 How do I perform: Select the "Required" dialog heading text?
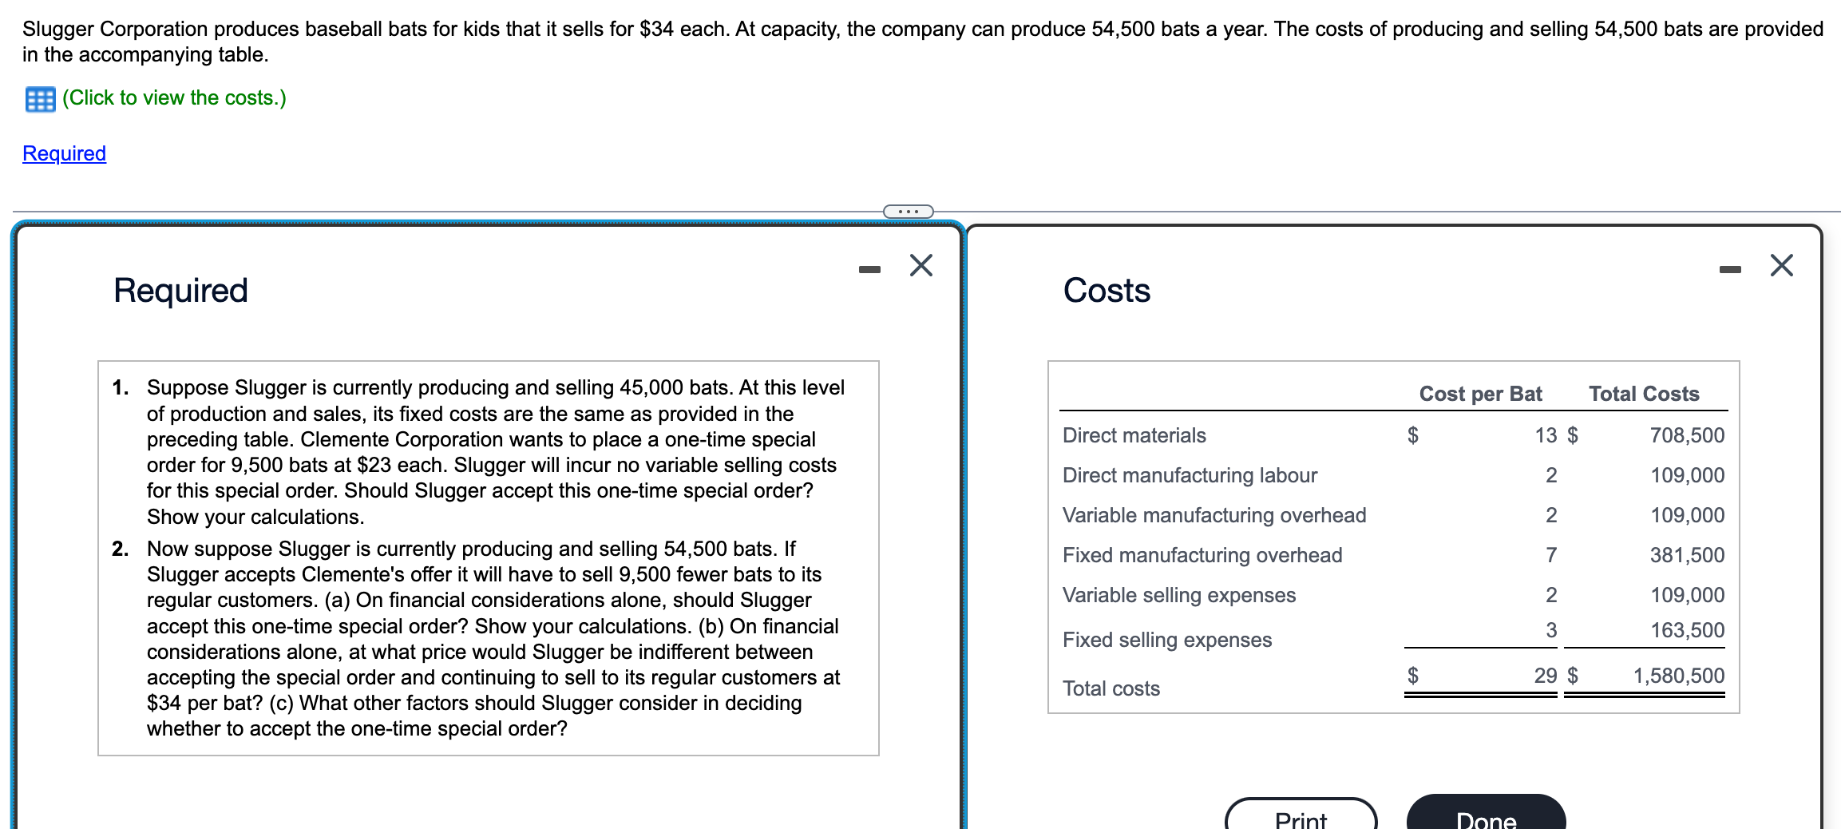[180, 290]
